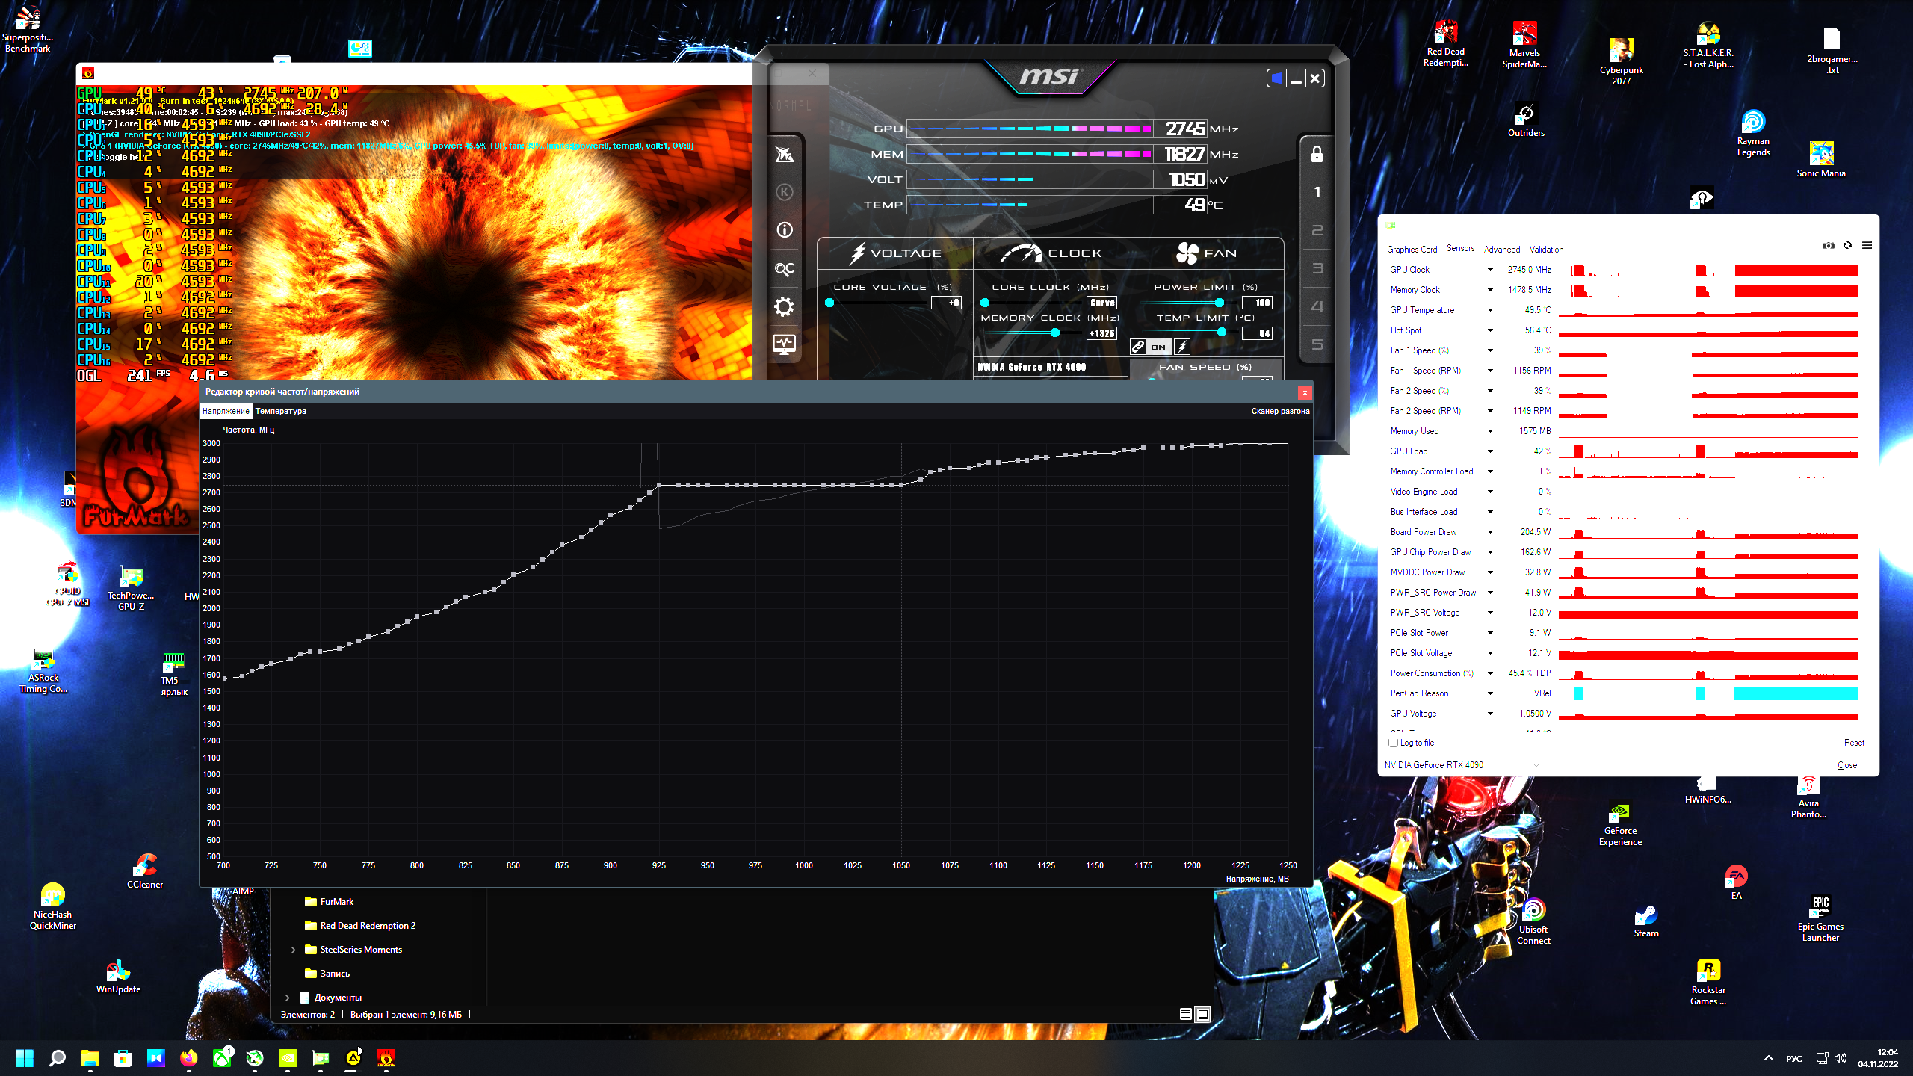Expand SteelSeries Moments folder
This screenshot has width=1913, height=1076.
click(293, 950)
